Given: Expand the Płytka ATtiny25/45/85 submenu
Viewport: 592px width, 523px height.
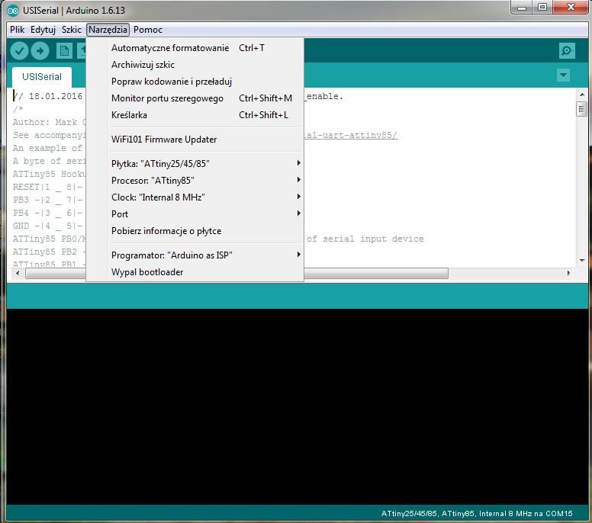Looking at the screenshot, I should tap(195, 163).
